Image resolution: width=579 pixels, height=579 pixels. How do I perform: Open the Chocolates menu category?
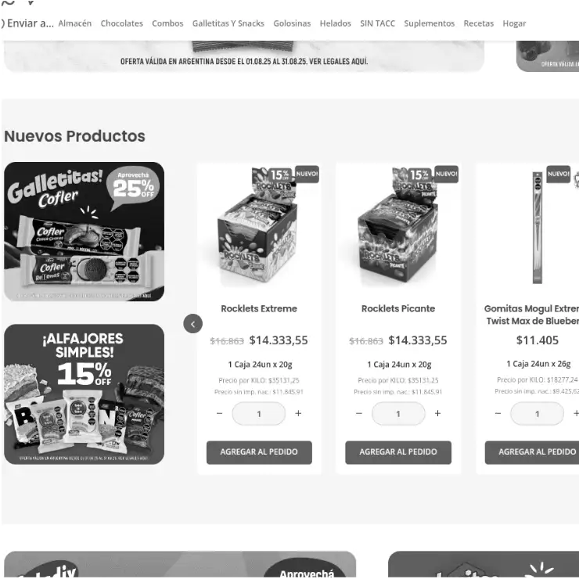tap(122, 23)
